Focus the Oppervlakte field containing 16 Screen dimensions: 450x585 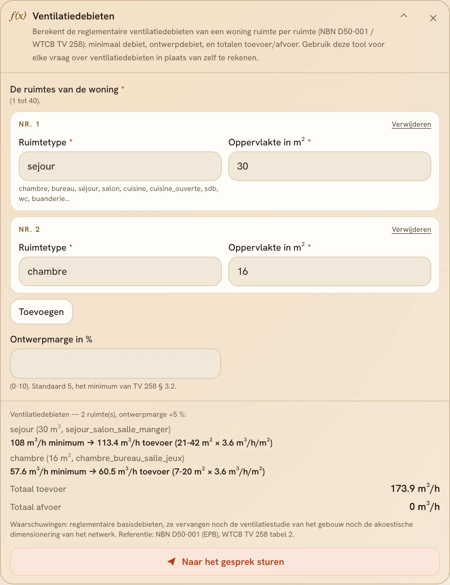(x=329, y=271)
